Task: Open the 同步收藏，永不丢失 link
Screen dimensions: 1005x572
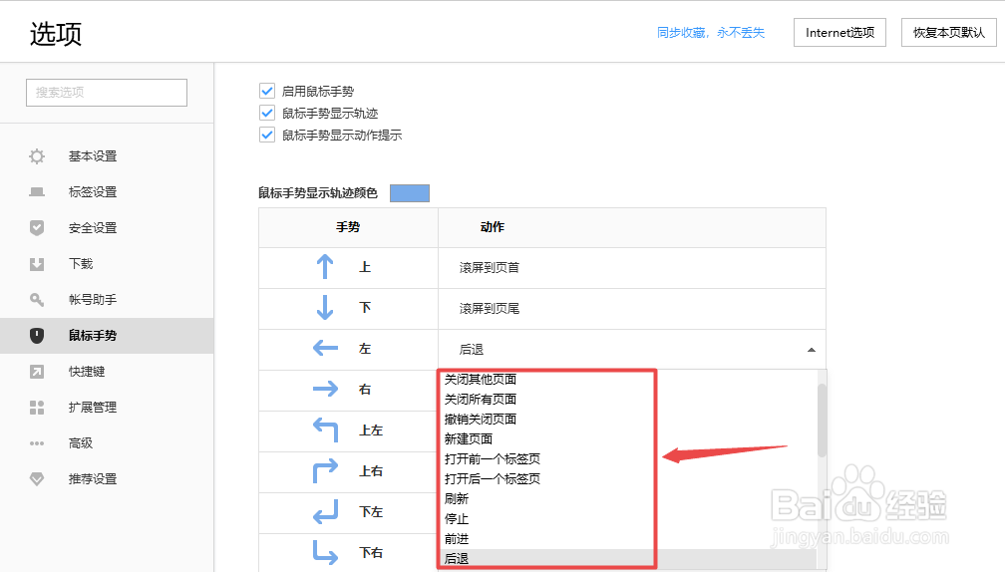Action: tap(711, 33)
